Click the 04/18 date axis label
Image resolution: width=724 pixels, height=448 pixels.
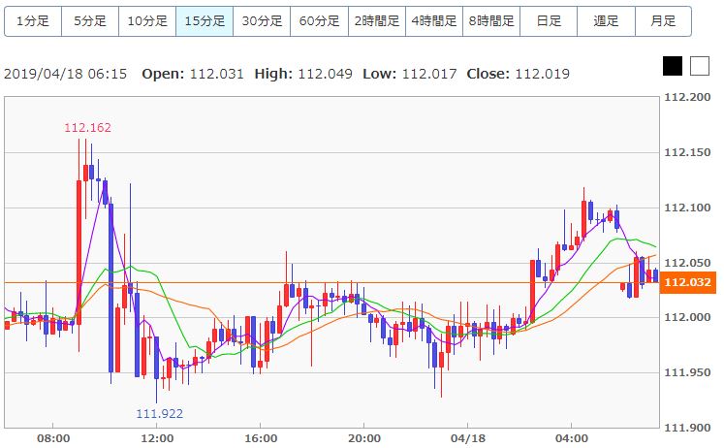pos(468,438)
